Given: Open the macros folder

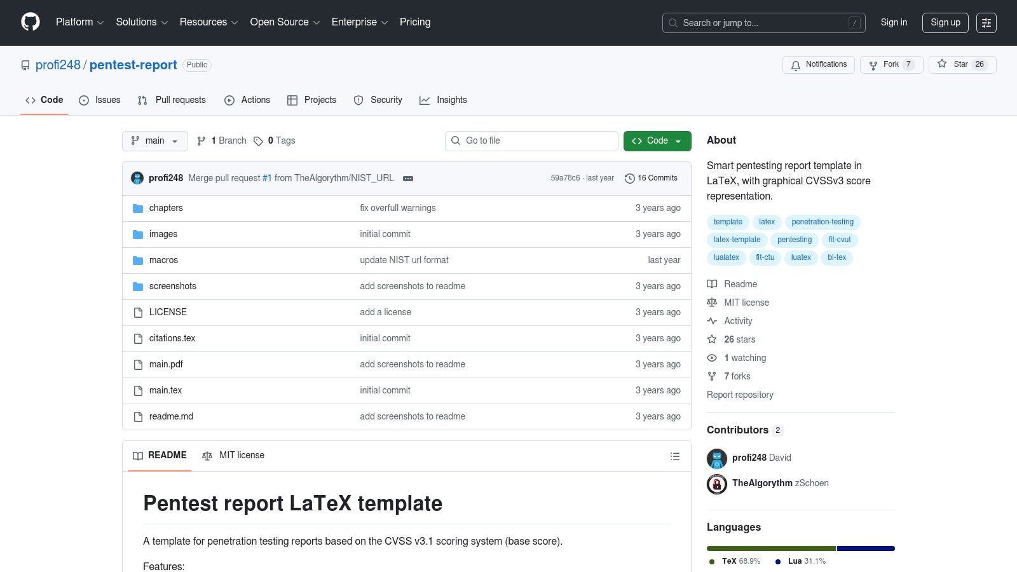Looking at the screenshot, I should pyautogui.click(x=163, y=260).
